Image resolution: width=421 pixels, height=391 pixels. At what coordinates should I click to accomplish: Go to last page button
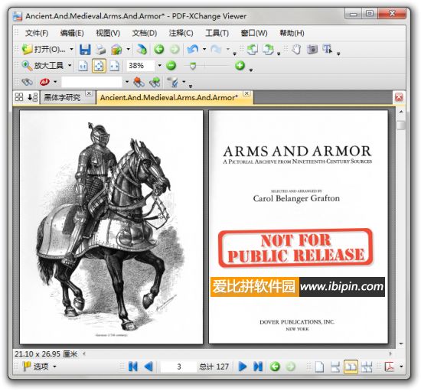[258, 367]
